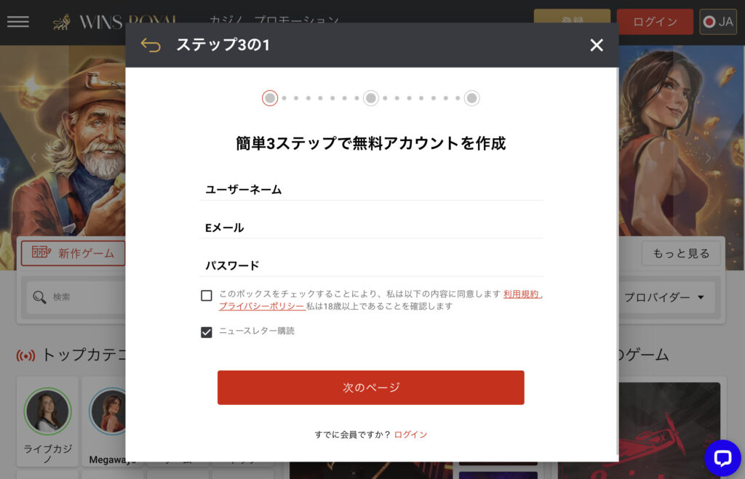Click the search magnifier icon

39,297
